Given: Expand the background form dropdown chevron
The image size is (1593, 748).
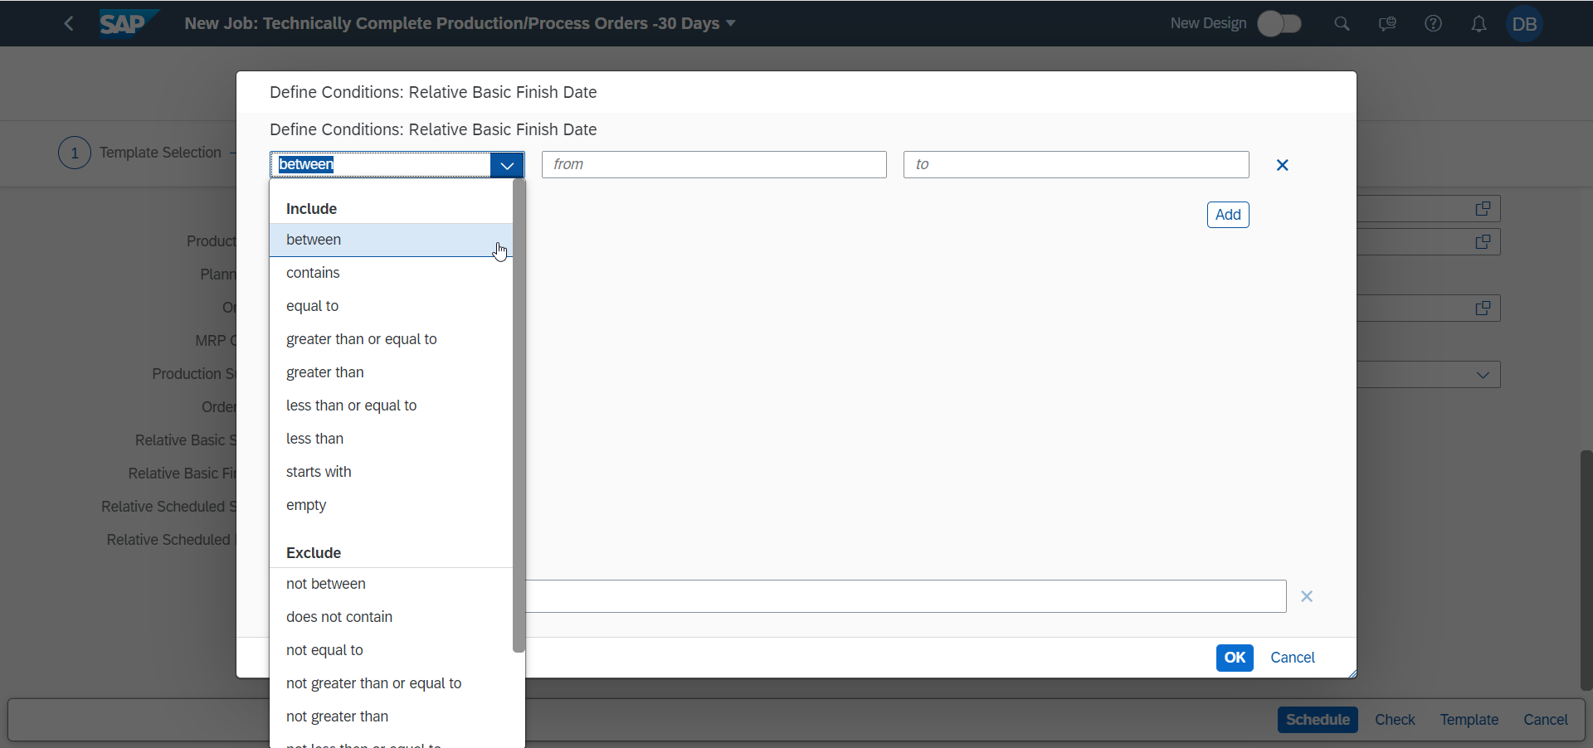Looking at the screenshot, I should coord(1483,375).
